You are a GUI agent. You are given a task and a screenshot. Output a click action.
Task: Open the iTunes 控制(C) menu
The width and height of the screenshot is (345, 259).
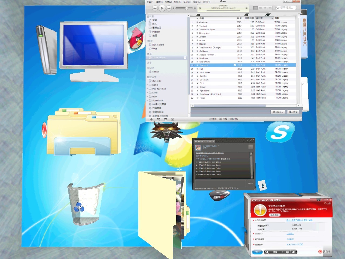click(178, 2)
